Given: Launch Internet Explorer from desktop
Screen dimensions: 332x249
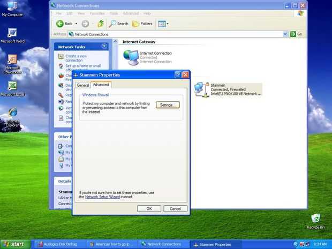Looking at the screenshot, I should click(13, 117).
